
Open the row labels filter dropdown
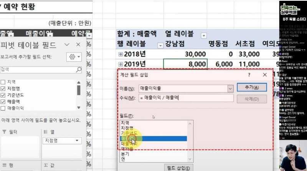[x=160, y=46]
